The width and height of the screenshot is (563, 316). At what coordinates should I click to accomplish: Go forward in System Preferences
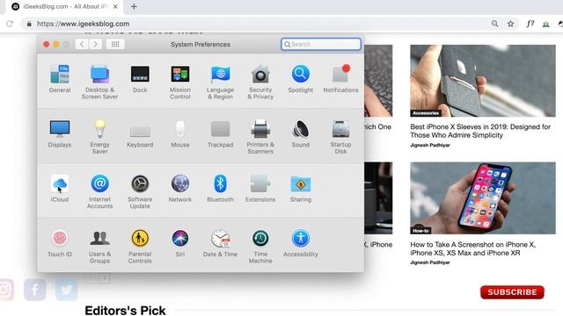pyautogui.click(x=95, y=44)
